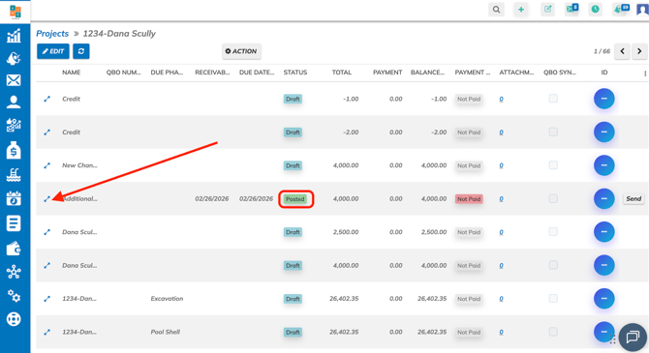Tick QBO sync checkbox for -2.00 Credit row
This screenshot has height=353, width=649.
[x=553, y=132]
